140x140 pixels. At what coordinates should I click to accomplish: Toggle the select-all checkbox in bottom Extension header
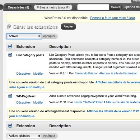coord(10,126)
